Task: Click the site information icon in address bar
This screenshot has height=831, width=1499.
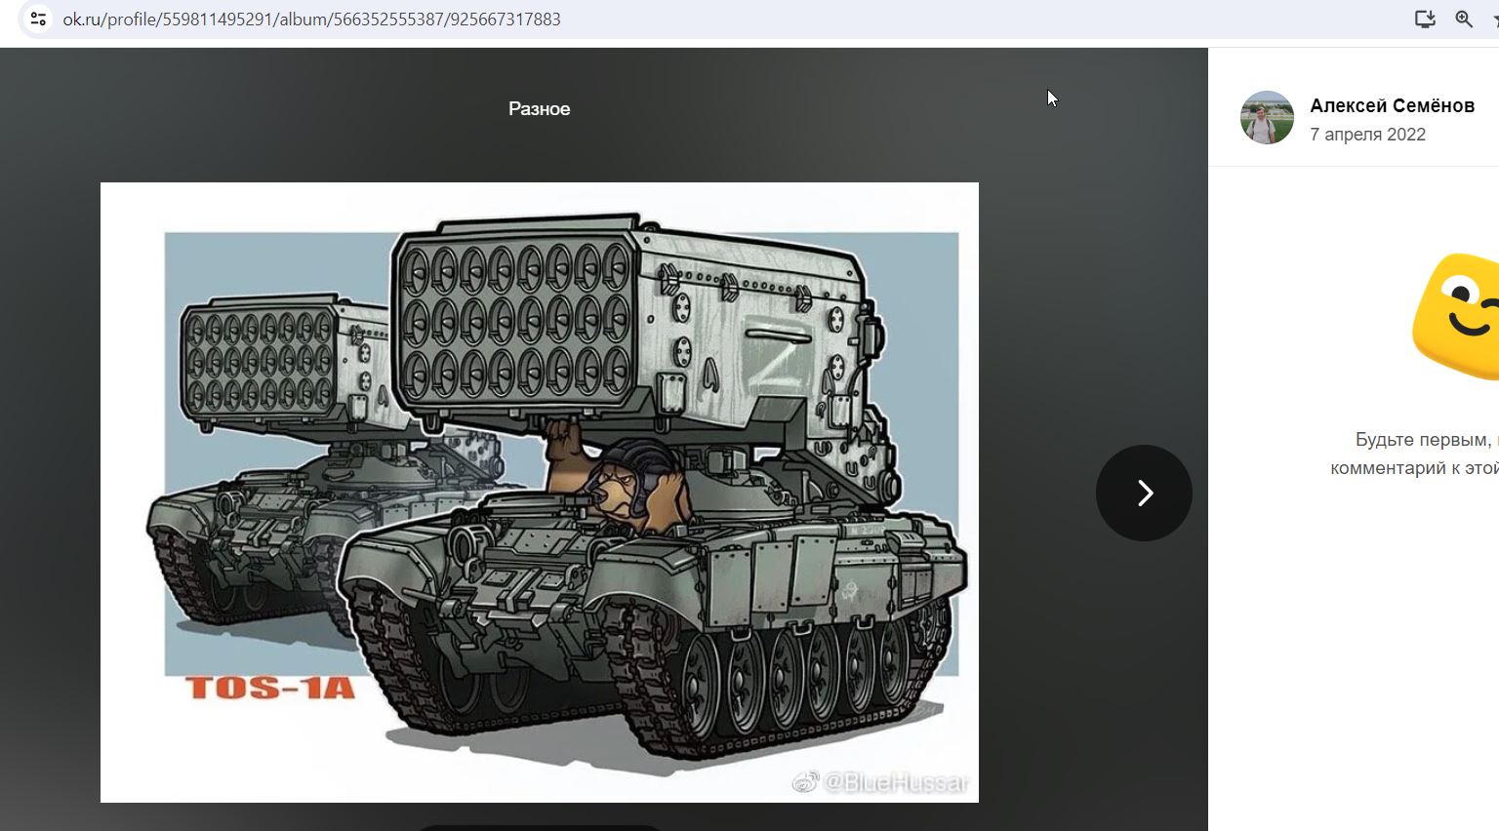Action: (x=38, y=19)
